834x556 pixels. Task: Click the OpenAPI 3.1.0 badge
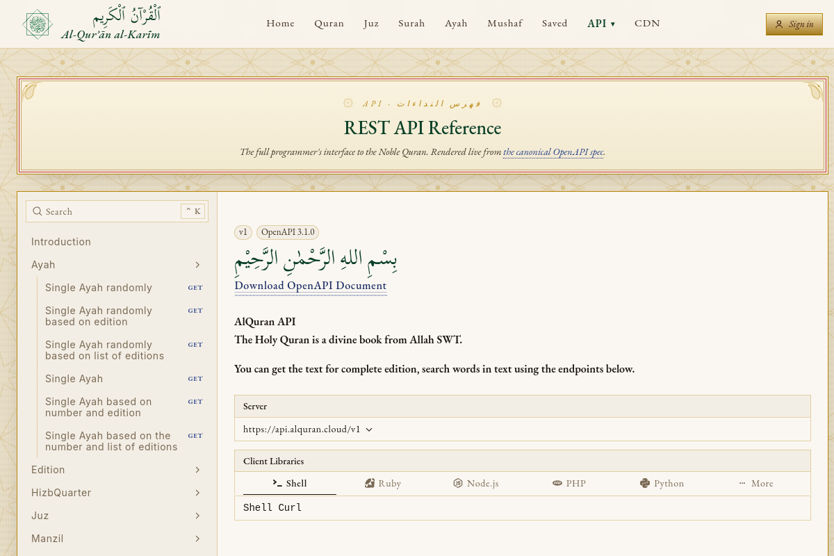[x=288, y=232]
